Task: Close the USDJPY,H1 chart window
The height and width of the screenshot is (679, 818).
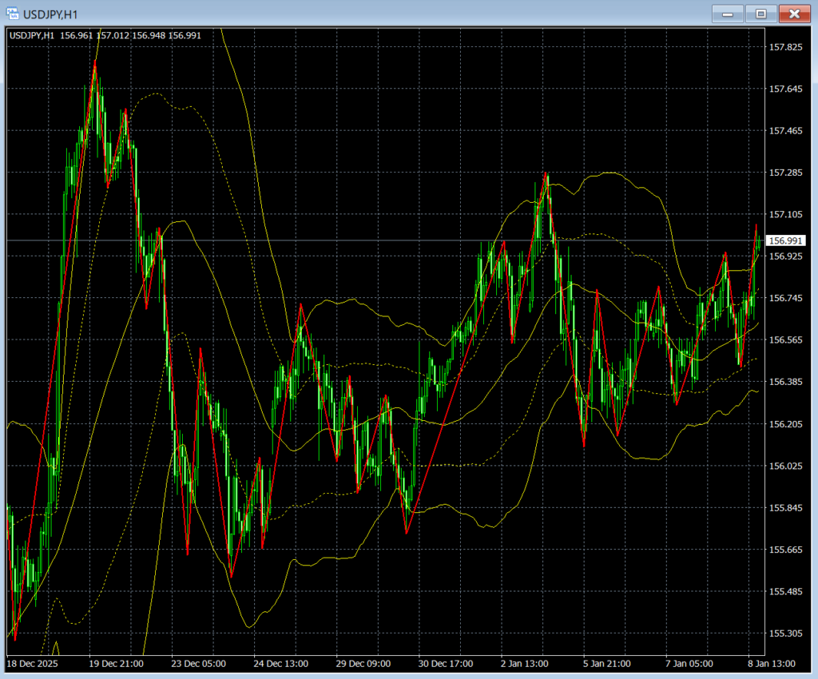Action: point(794,14)
